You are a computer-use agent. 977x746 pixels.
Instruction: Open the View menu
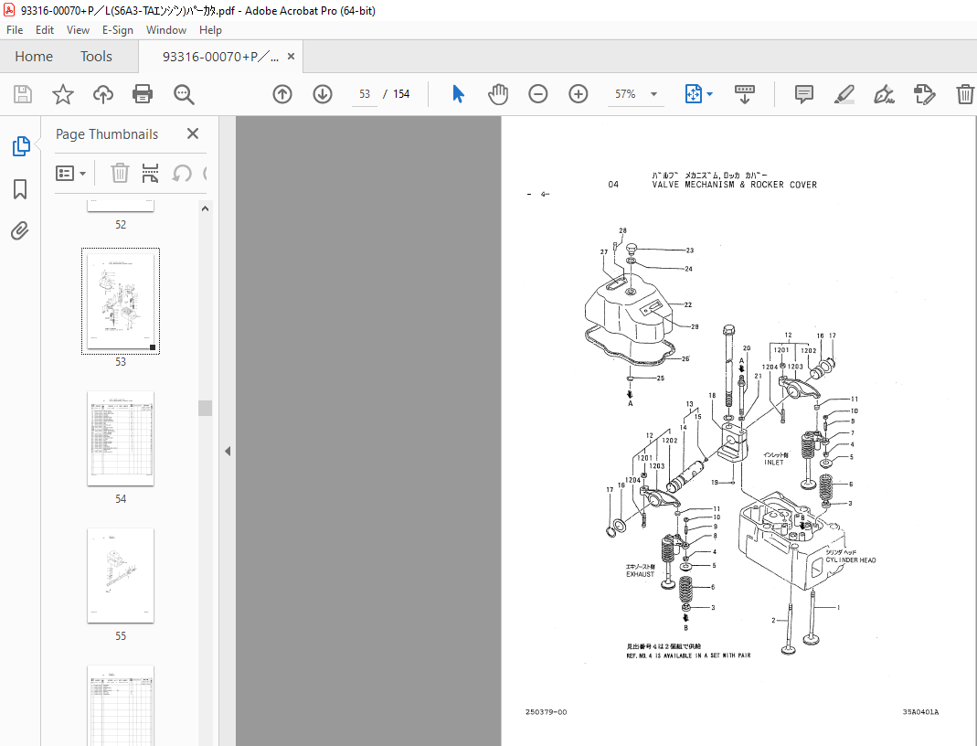(x=78, y=30)
